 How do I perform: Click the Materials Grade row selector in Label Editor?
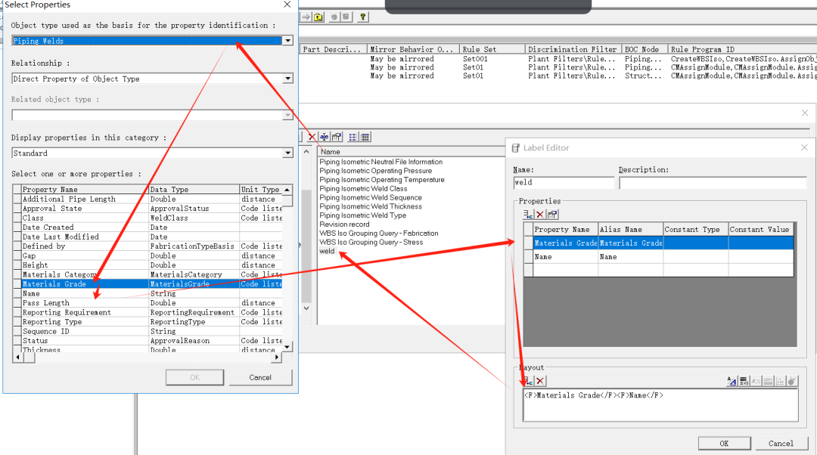[528, 243]
